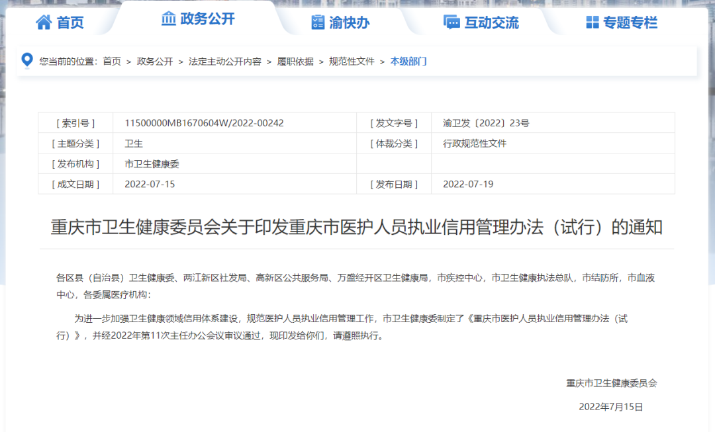The width and height of the screenshot is (715, 432).
Task: Click the 行政规范性文件 genre value
Action: pyautogui.click(x=475, y=144)
